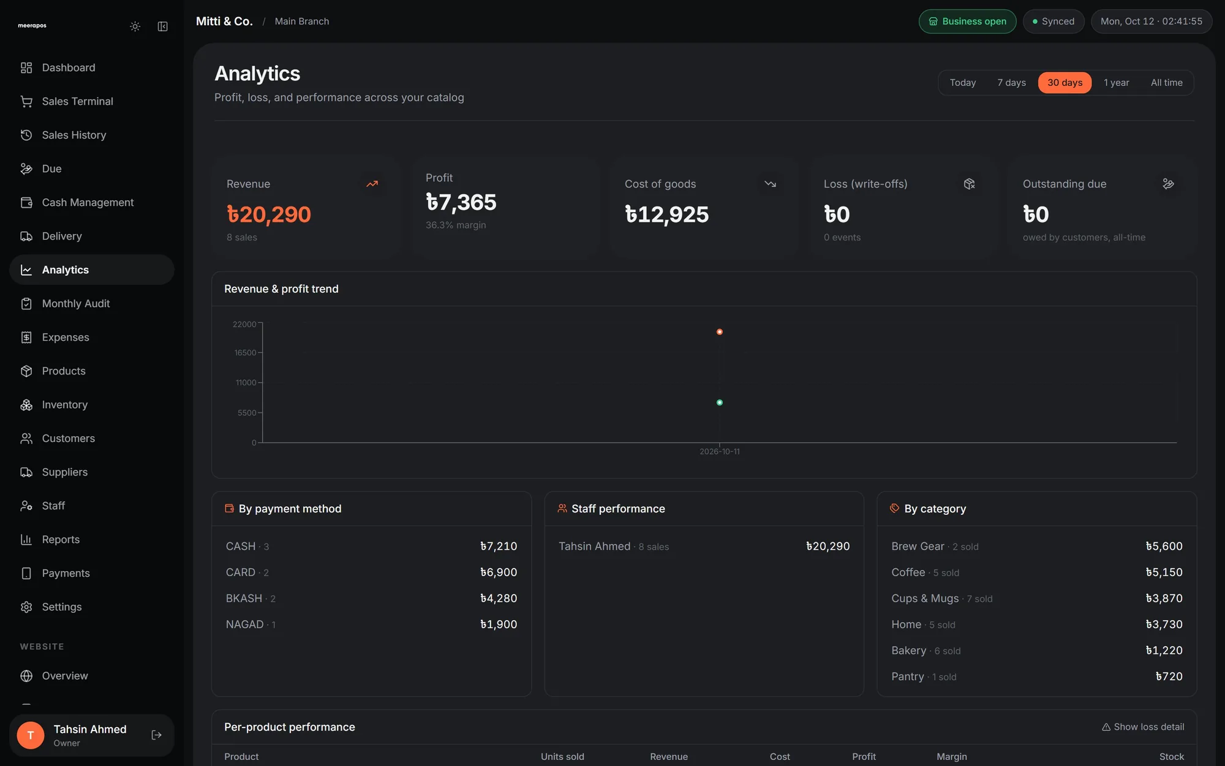Open the Staff page

[x=92, y=506]
